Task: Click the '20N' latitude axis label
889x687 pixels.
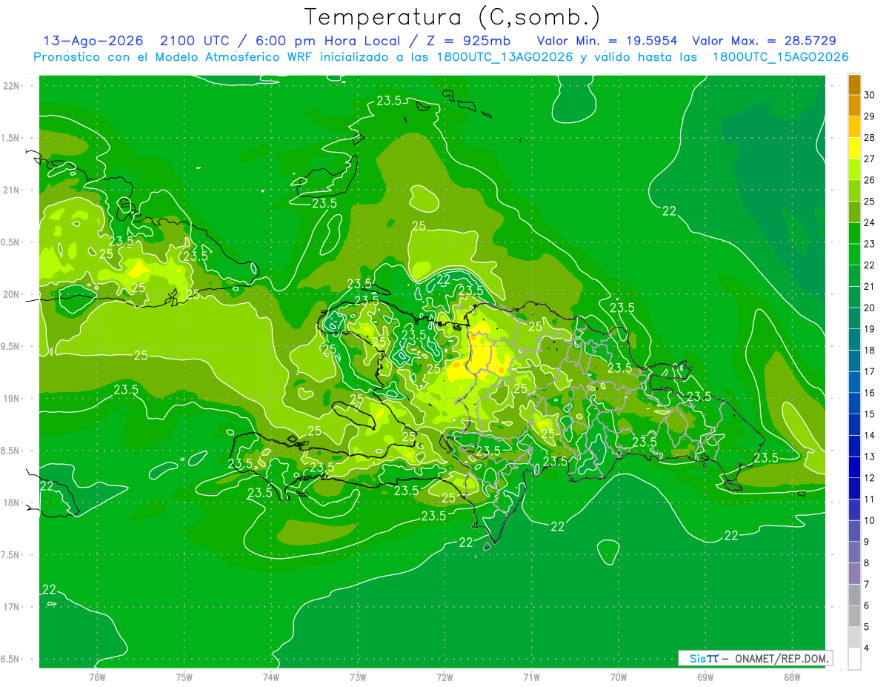Action: (12, 294)
